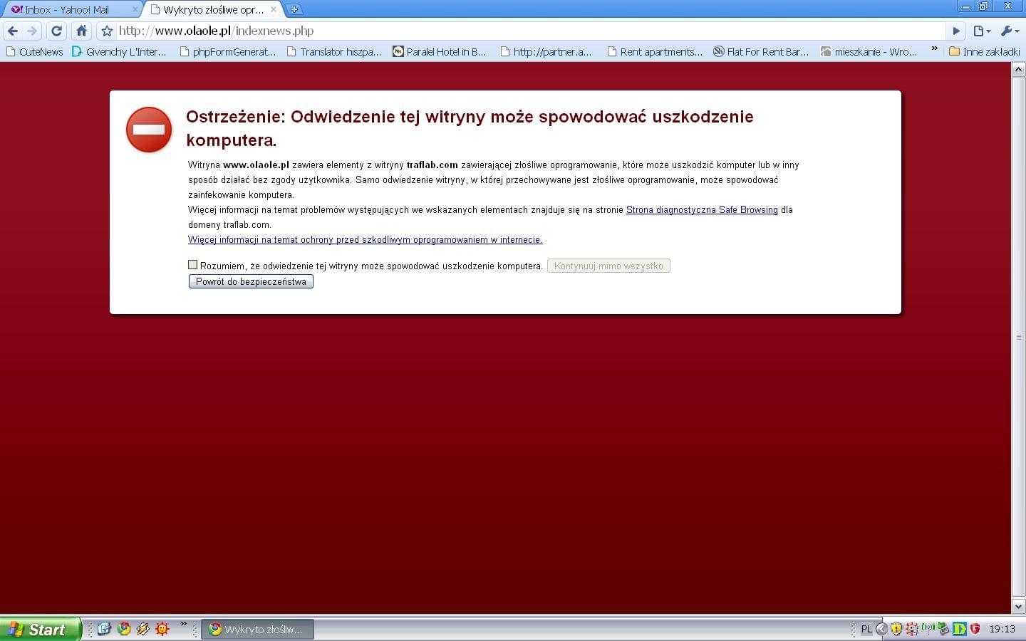Open Strona diagnostyczna Safe Browsing link
The width and height of the screenshot is (1026, 641).
pyautogui.click(x=702, y=209)
